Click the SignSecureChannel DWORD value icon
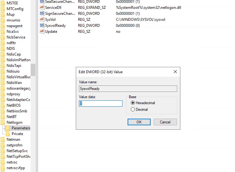The width and height of the screenshot is (235, 172). coord(42,13)
